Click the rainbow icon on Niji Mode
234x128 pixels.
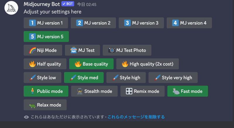point(32,50)
